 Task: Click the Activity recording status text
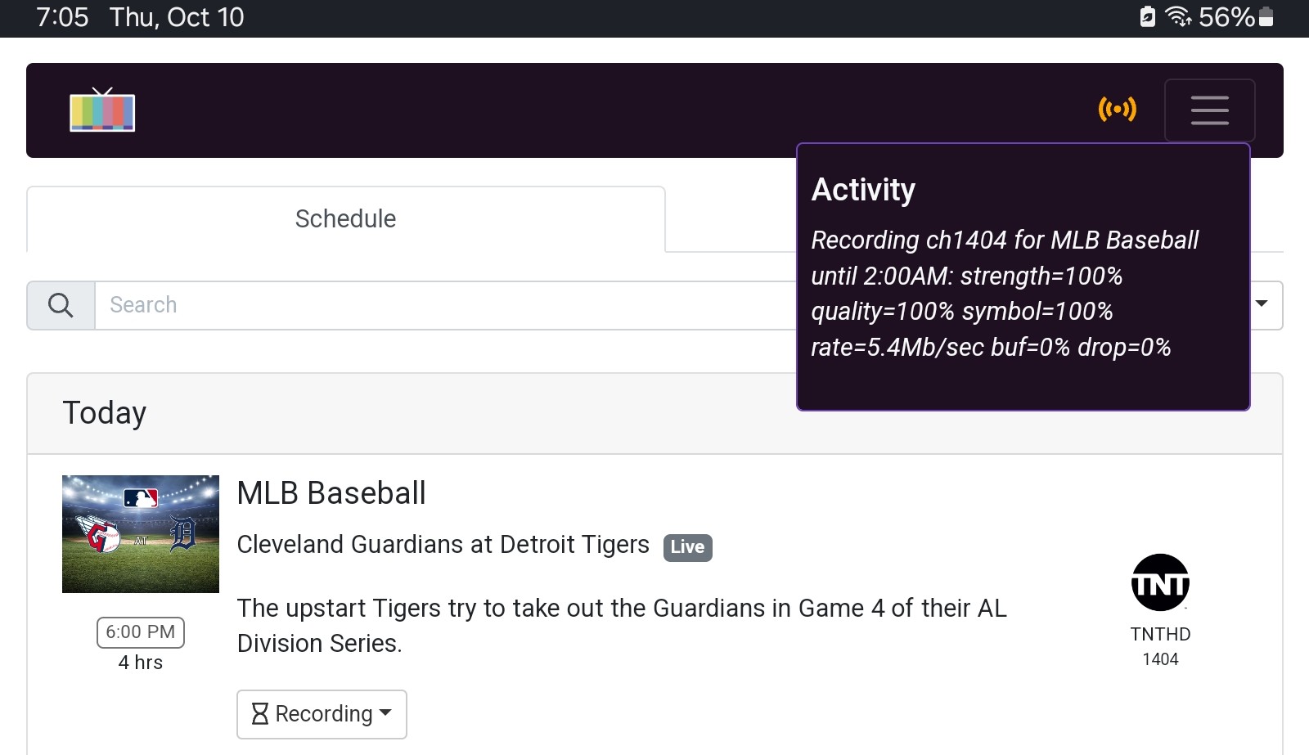[x=1005, y=294]
